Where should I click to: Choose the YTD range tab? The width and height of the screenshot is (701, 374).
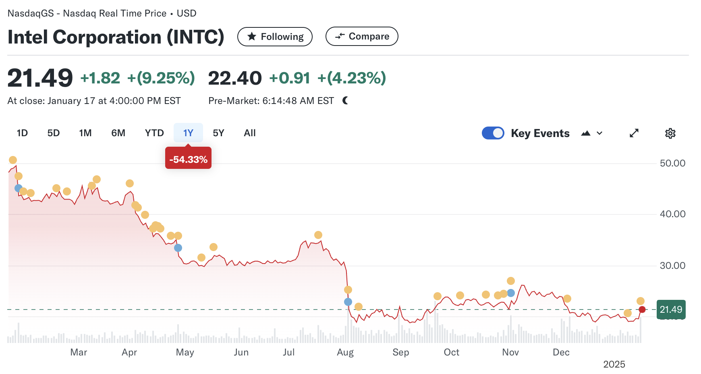click(154, 133)
